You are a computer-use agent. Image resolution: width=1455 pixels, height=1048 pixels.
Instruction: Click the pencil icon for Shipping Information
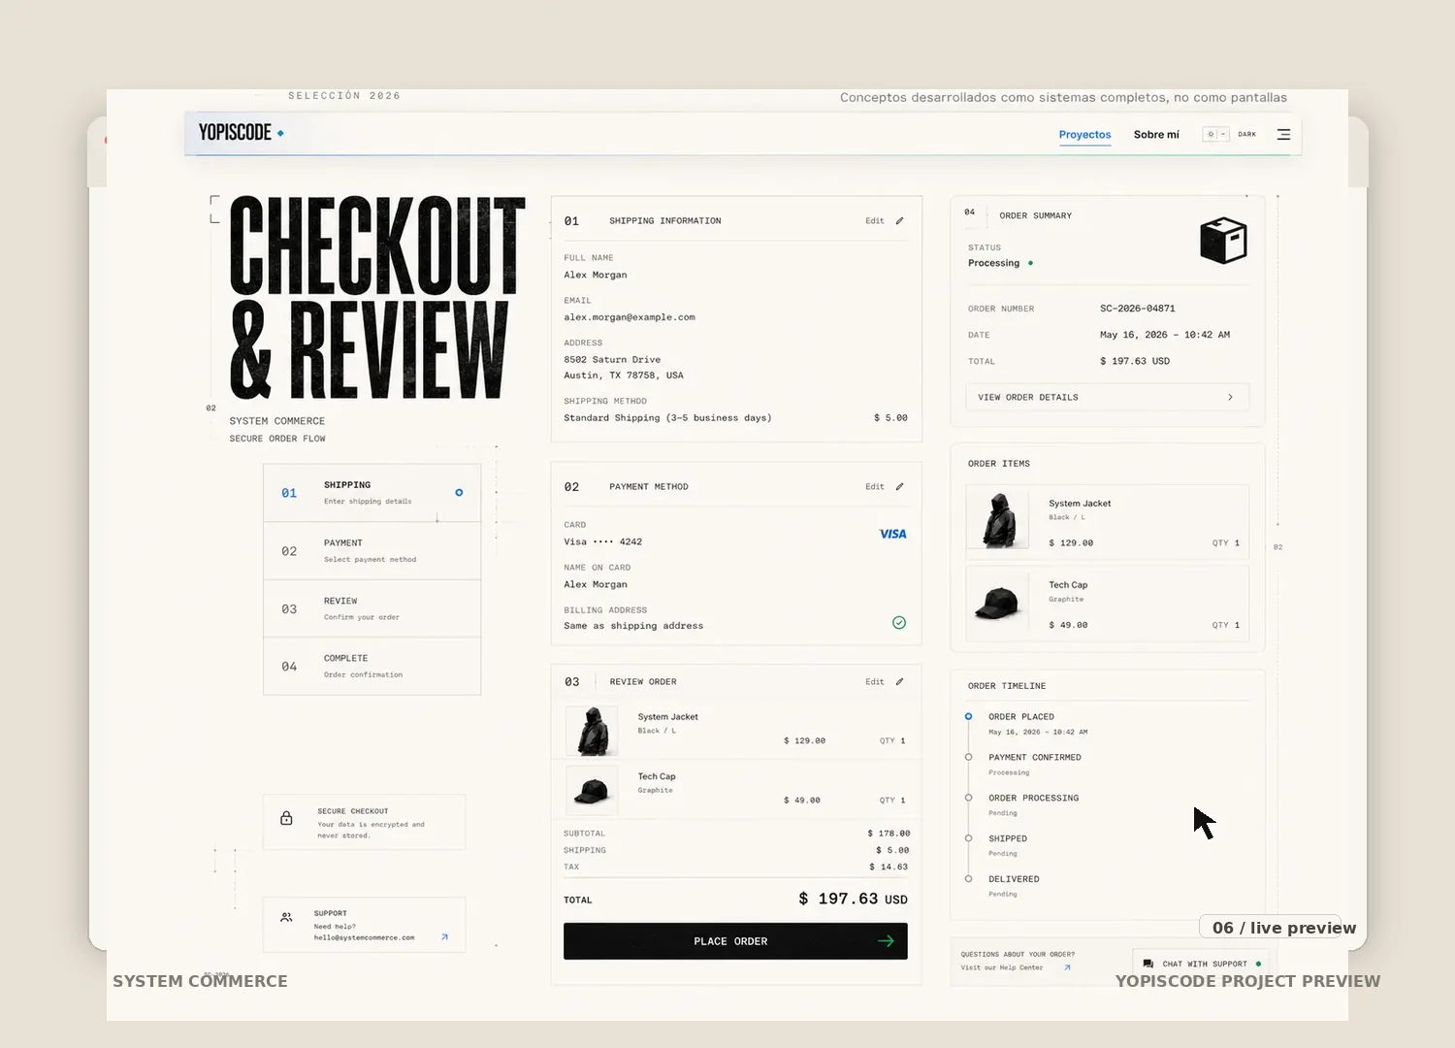tap(899, 221)
